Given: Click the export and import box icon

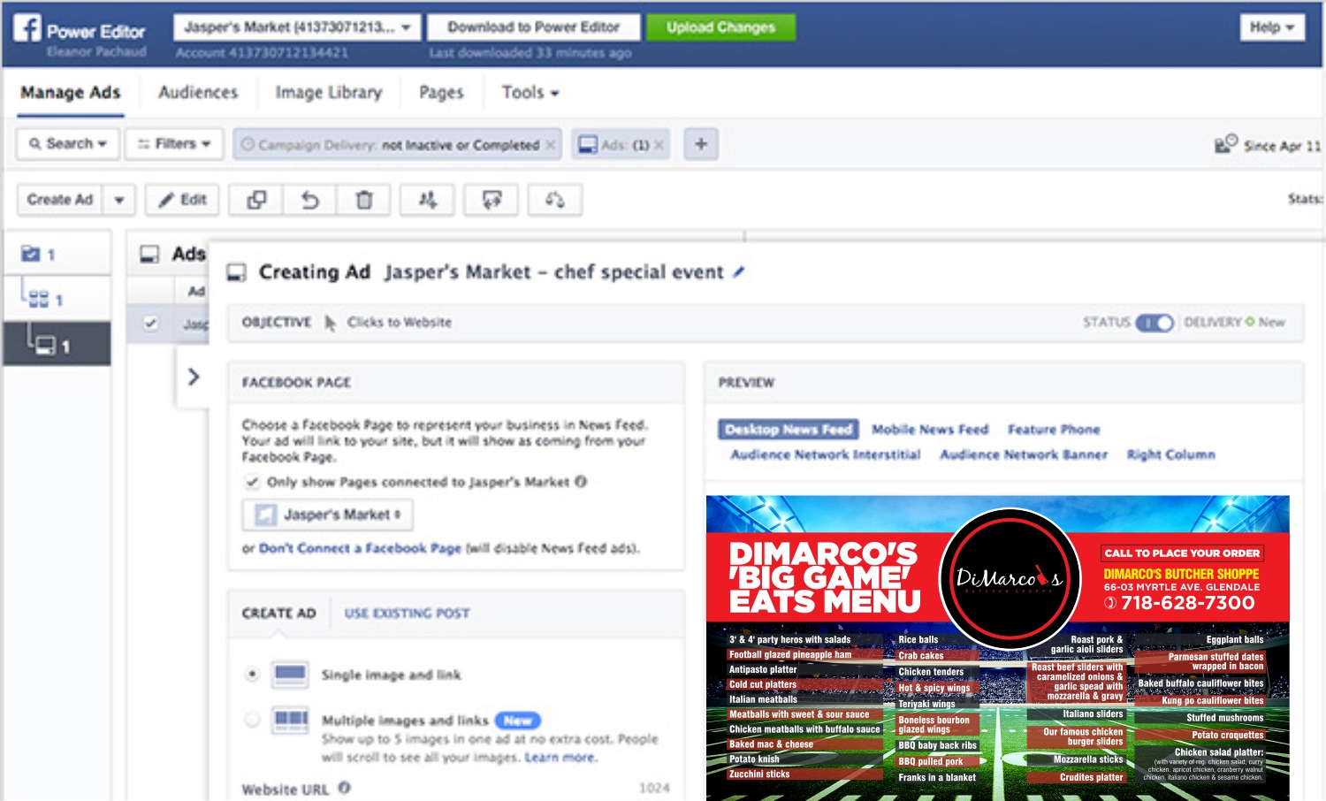Looking at the screenshot, I should [x=492, y=200].
